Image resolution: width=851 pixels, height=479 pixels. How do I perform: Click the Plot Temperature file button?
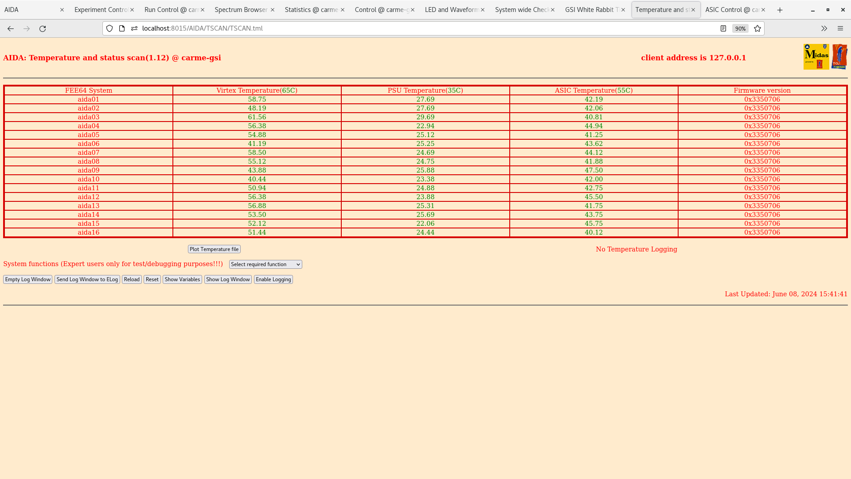(x=214, y=248)
